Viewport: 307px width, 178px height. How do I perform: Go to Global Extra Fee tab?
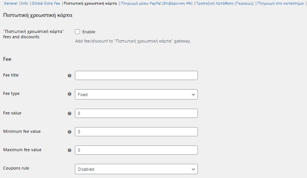click(46, 3)
